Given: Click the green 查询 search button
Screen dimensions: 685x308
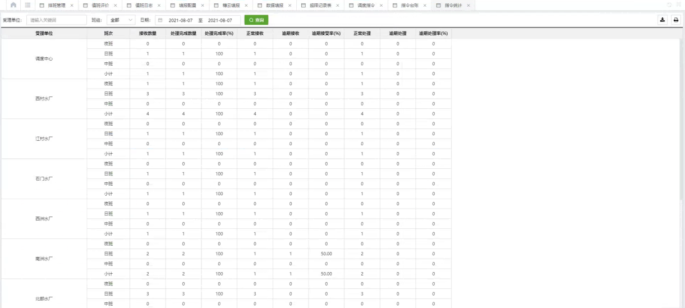Looking at the screenshot, I should pyautogui.click(x=256, y=20).
